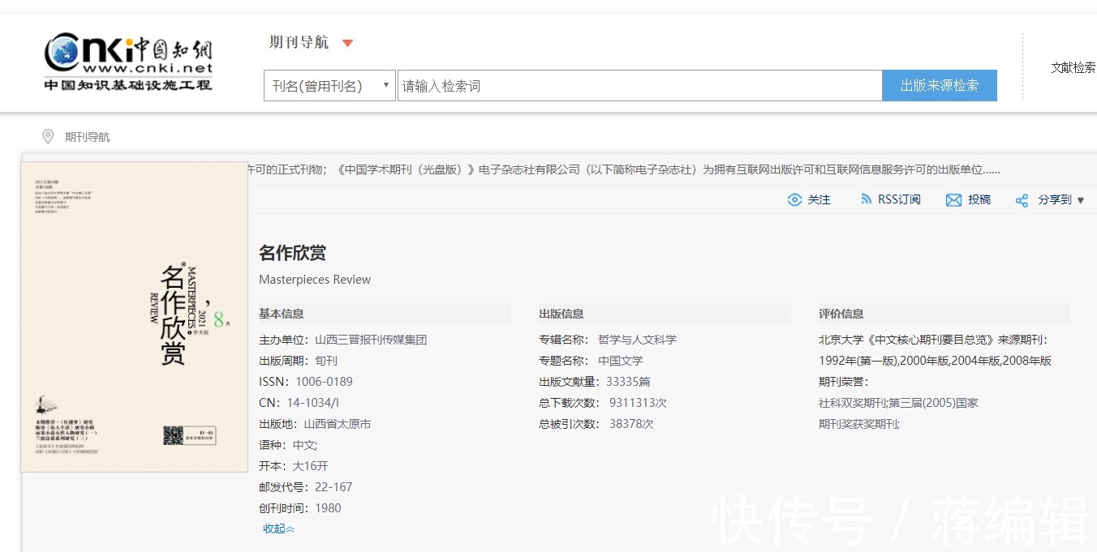
Task: Subscribe via the RSS feed icon
Action: tap(866, 199)
